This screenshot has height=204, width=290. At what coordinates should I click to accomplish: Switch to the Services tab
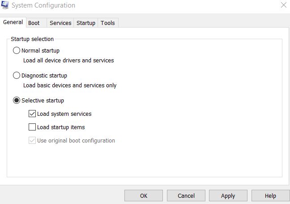(60, 23)
